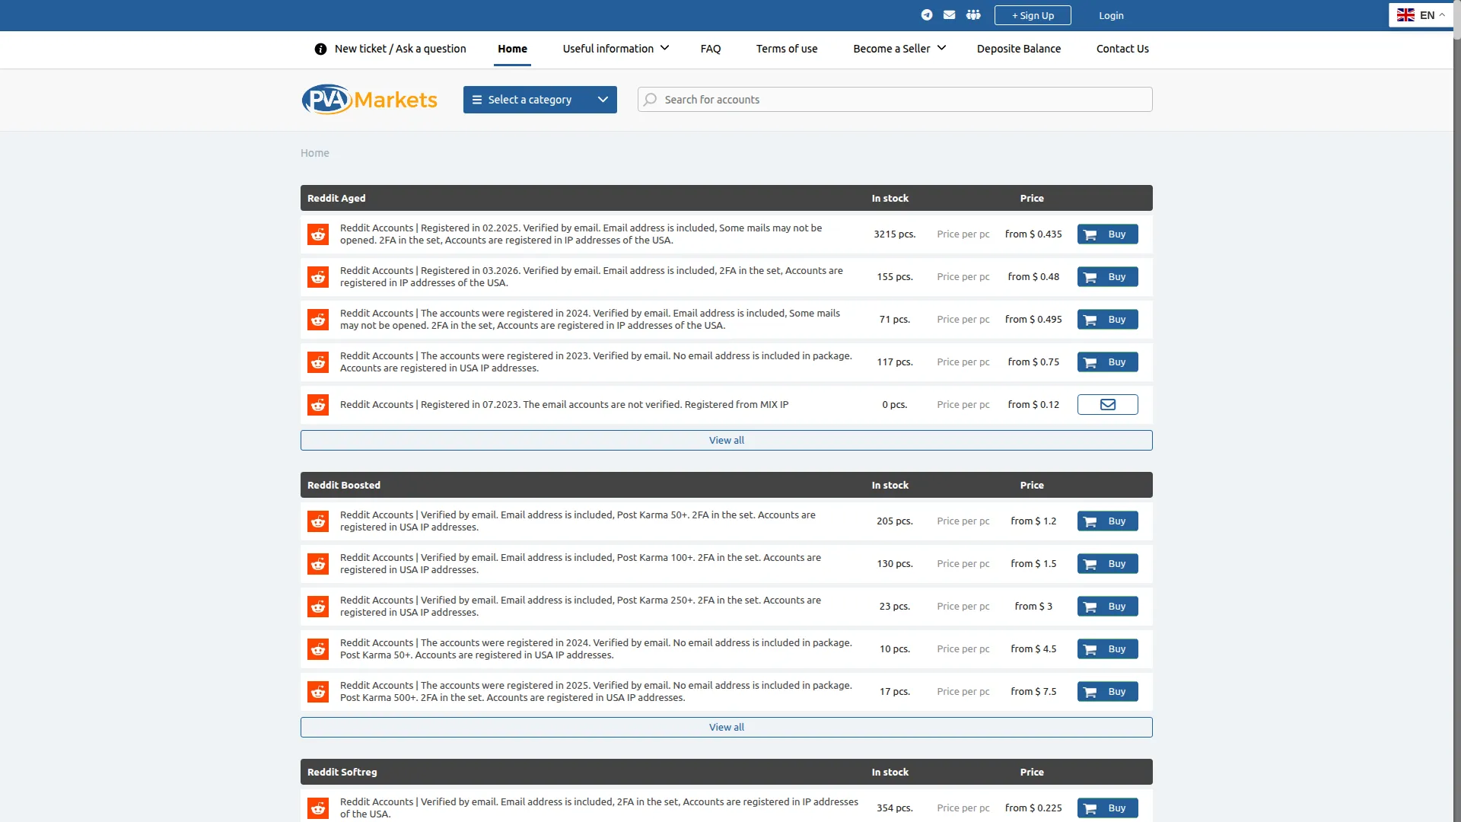The width and height of the screenshot is (1461, 822).
Task: Click View all under Reddit Aged
Action: coord(727,441)
